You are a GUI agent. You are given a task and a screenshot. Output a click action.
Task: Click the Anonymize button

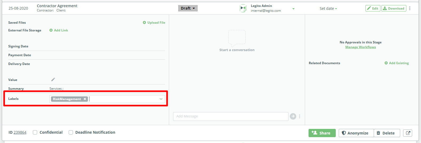(356, 133)
